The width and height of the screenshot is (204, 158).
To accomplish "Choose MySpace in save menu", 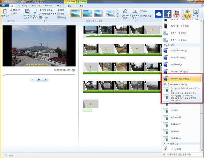I will point(181,117).
